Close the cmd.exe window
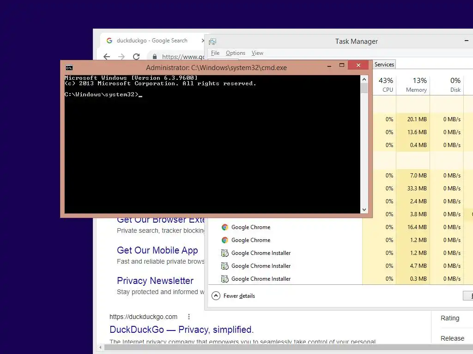Viewport: 473px width, 354px height. coord(358,65)
